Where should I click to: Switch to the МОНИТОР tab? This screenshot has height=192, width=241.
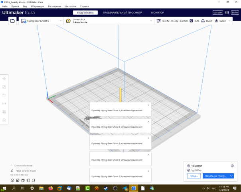click(157, 13)
